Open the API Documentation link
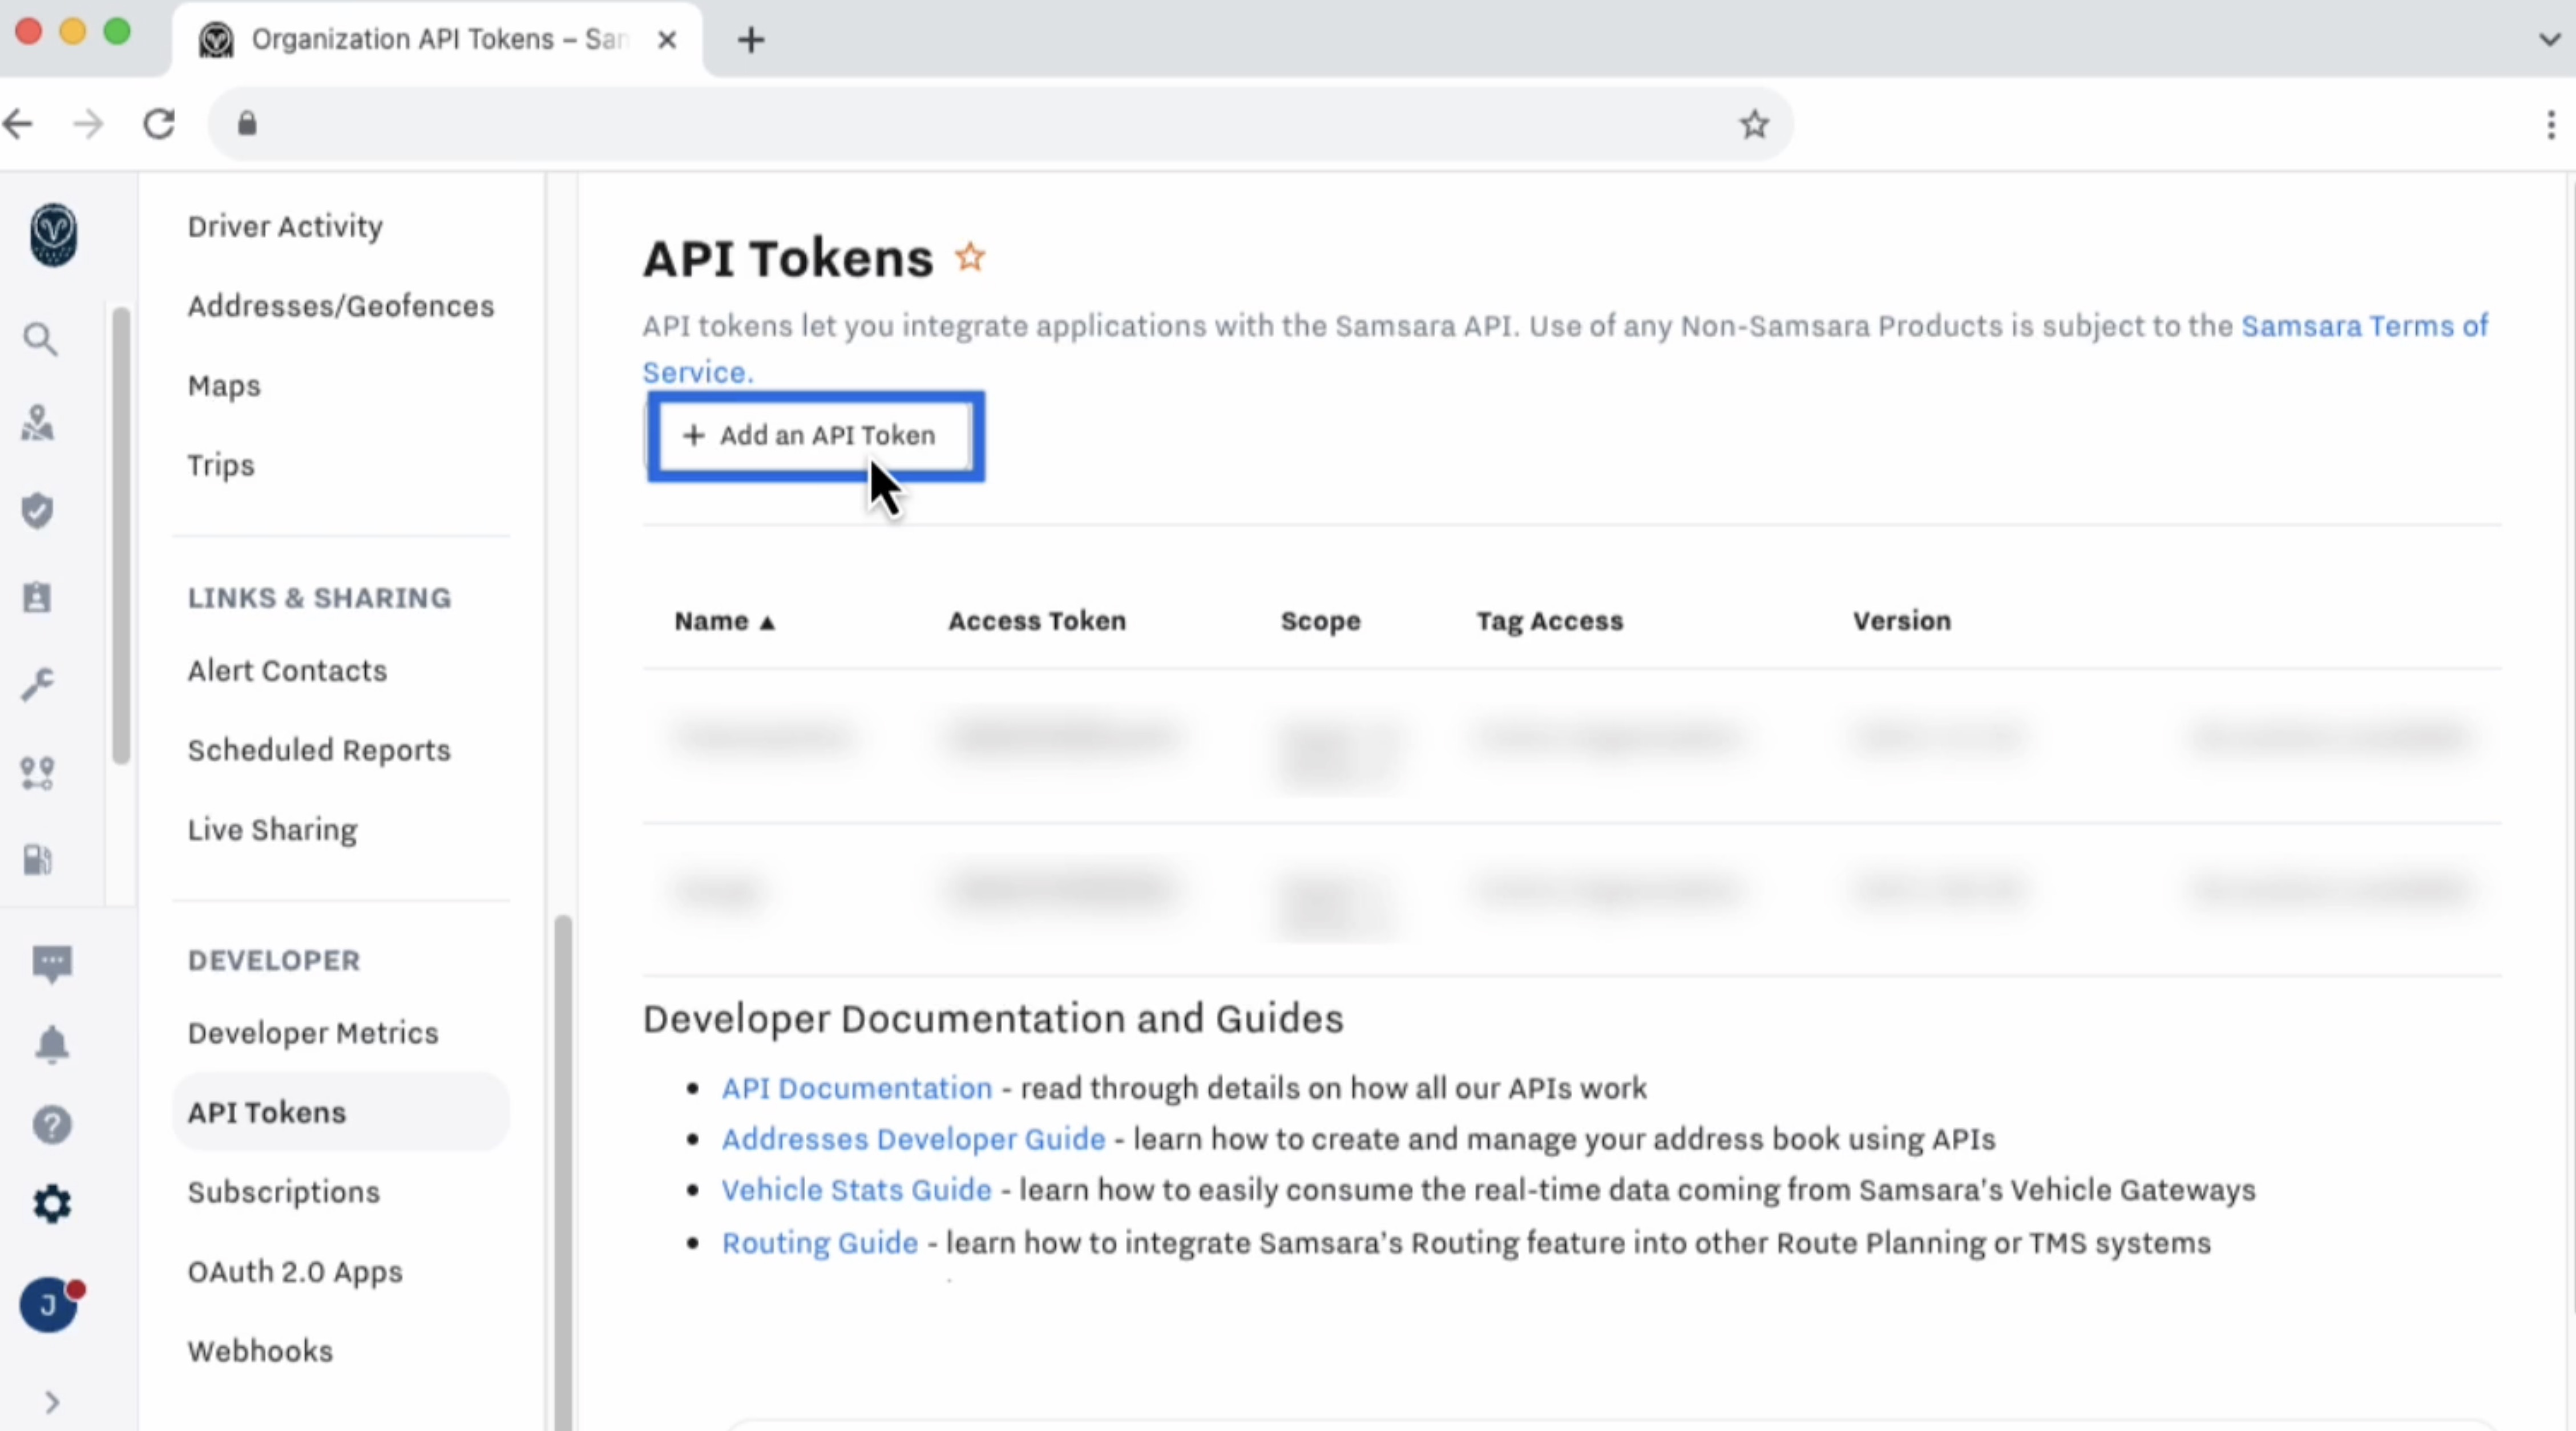The image size is (2576, 1431). 857,1088
